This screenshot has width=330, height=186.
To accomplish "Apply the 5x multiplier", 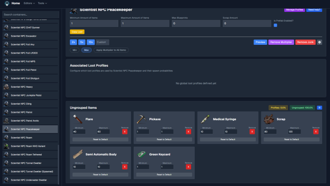I will [x=82, y=42].
